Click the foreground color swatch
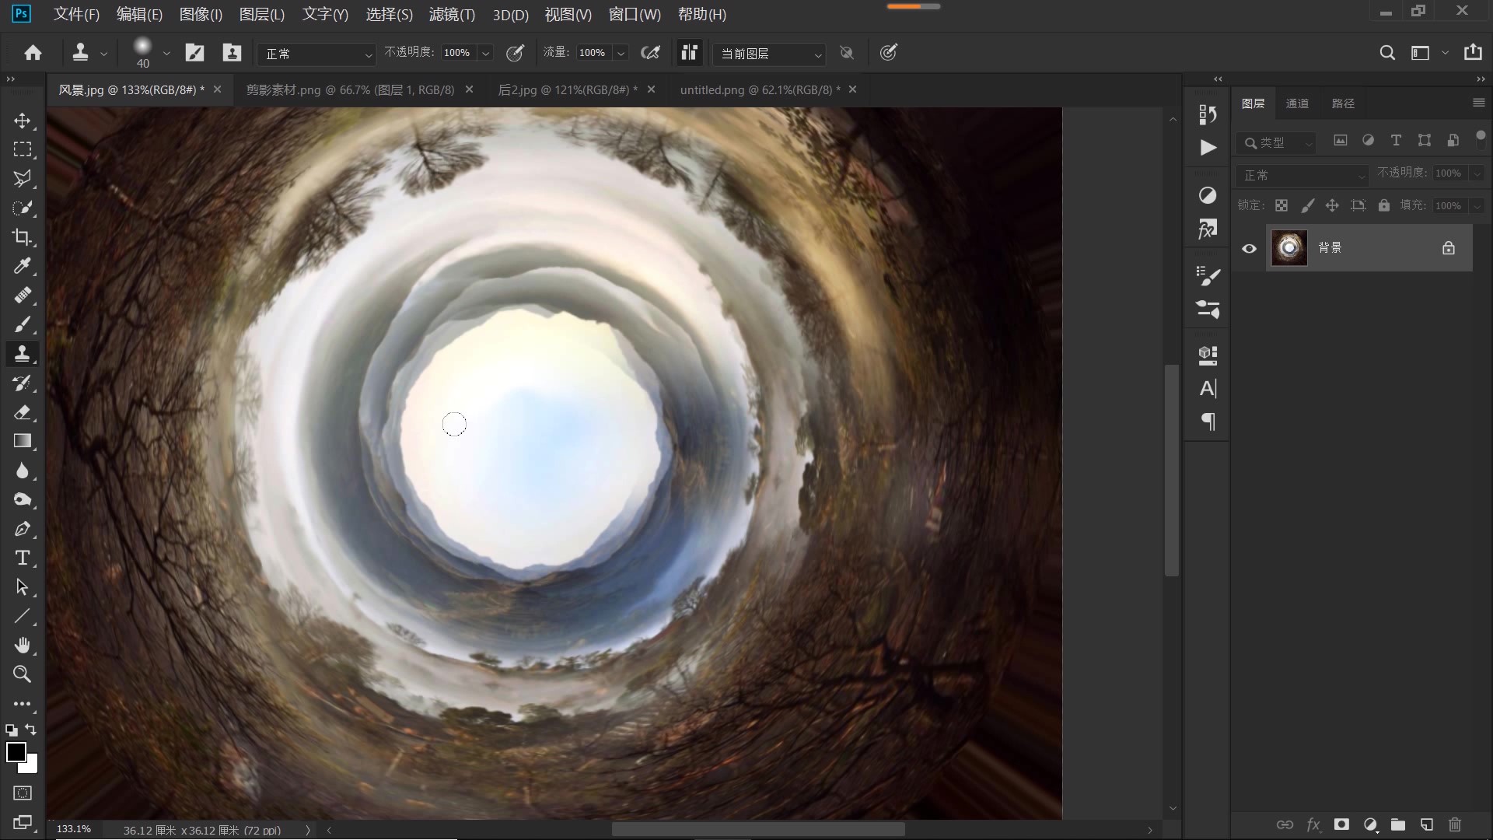Image resolution: width=1493 pixels, height=840 pixels. (x=16, y=751)
